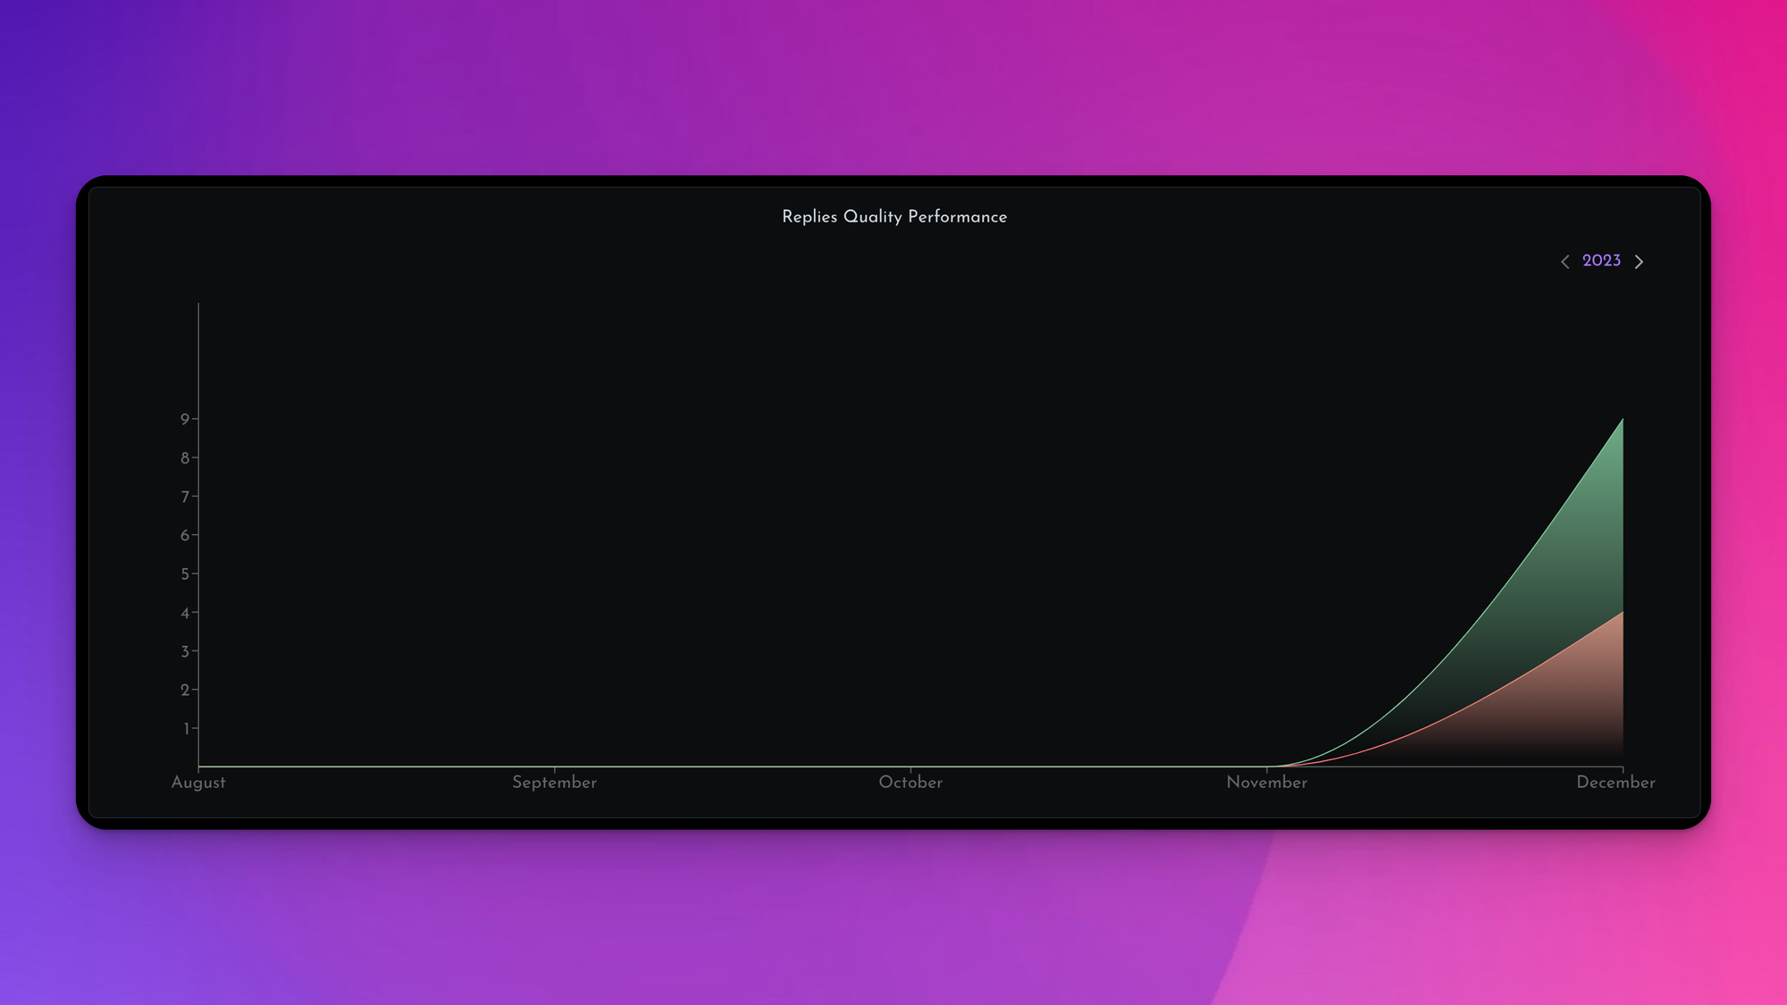This screenshot has width=1787, height=1005.
Task: Go to next year with right chevron
Action: point(1639,262)
